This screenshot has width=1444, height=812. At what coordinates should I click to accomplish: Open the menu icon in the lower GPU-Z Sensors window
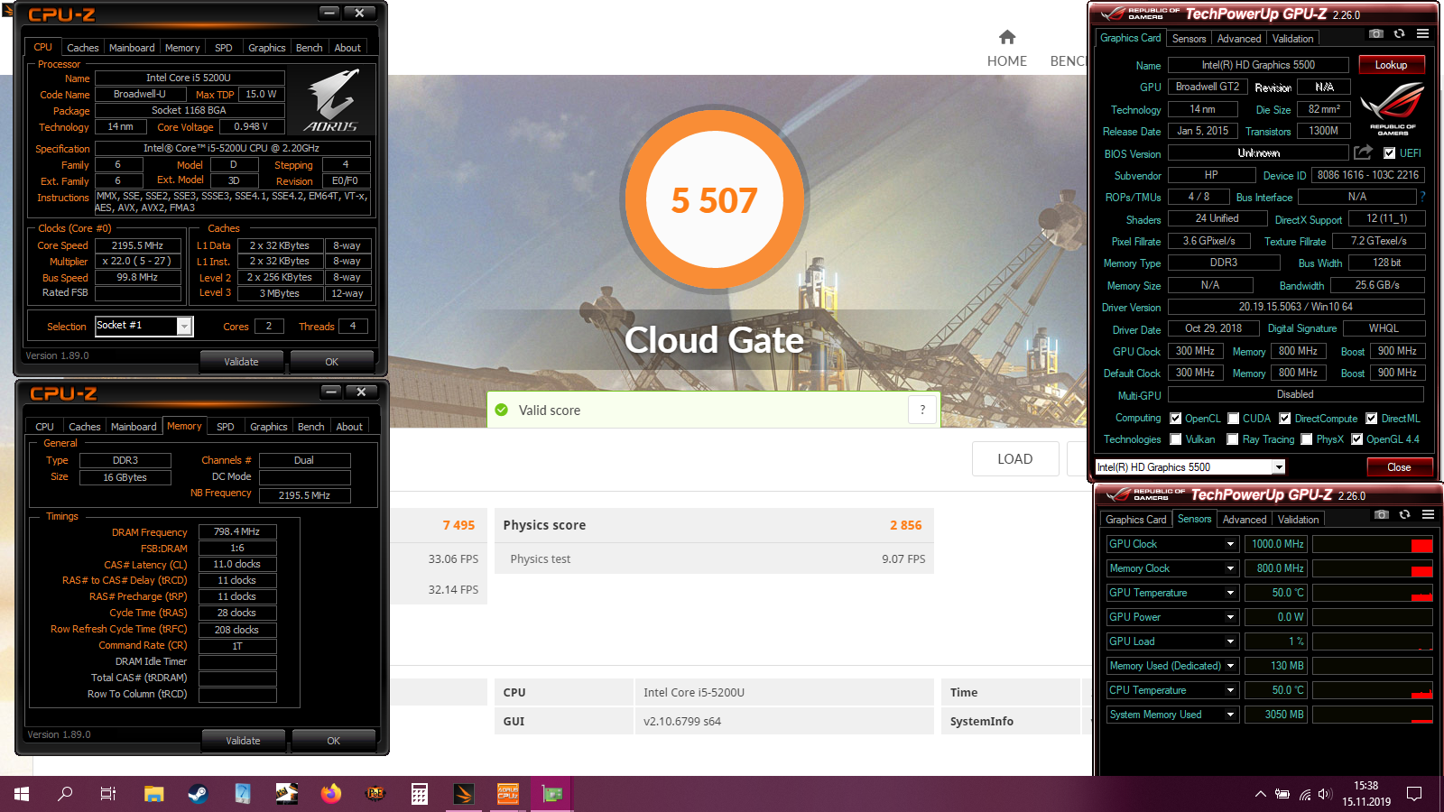coord(1428,514)
